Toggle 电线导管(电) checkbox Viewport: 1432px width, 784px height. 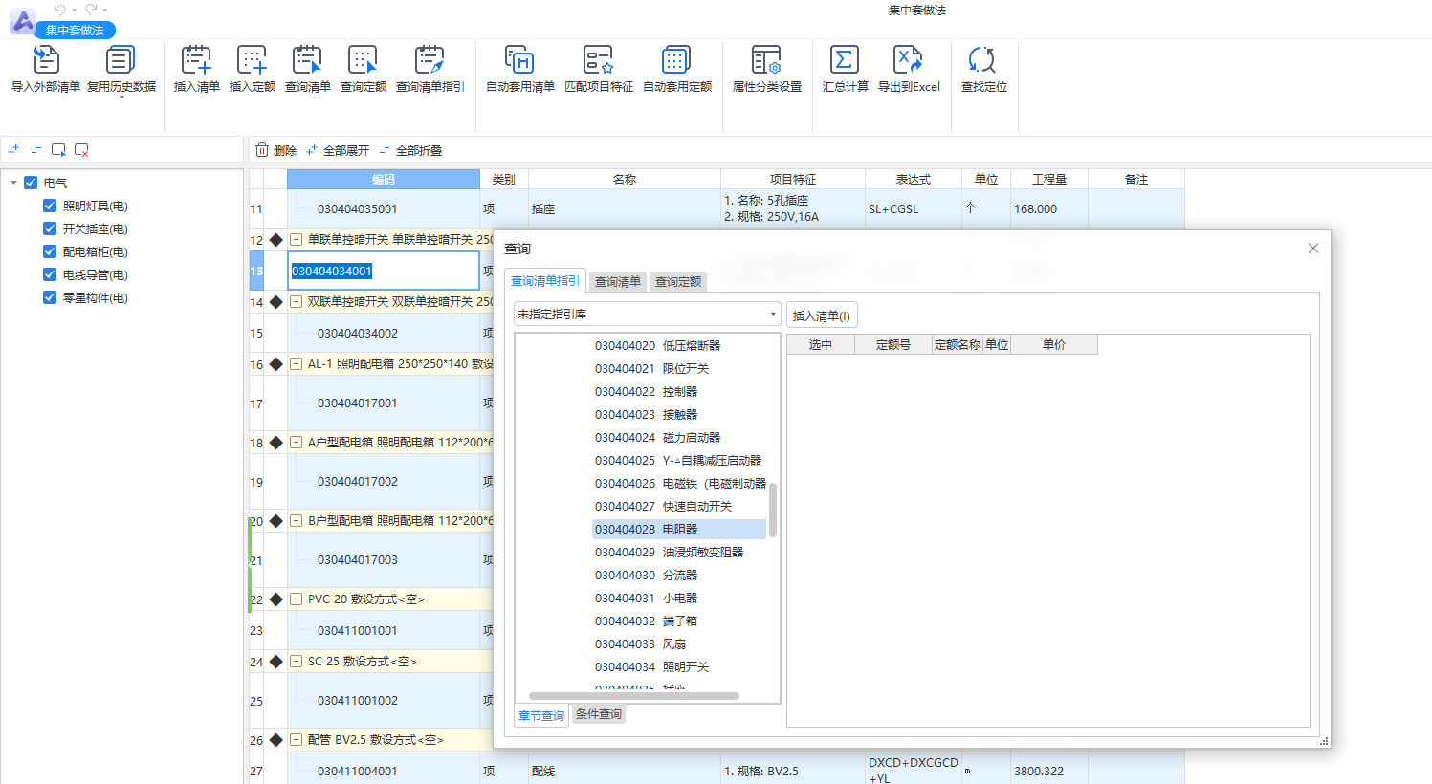(x=50, y=274)
